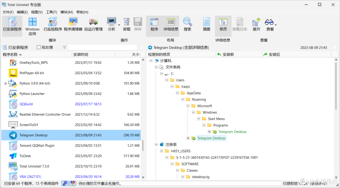Screen dimensions: 340x188
Task: Select the ScreenToGif program icon
Action: coord(13,125)
